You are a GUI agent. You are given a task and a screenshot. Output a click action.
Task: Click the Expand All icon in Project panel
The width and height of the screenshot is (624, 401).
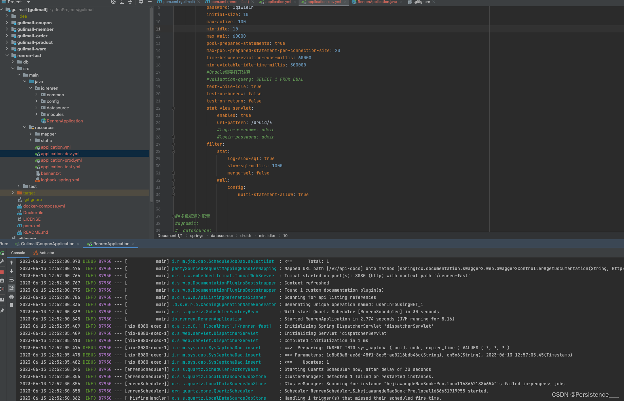[x=122, y=2]
